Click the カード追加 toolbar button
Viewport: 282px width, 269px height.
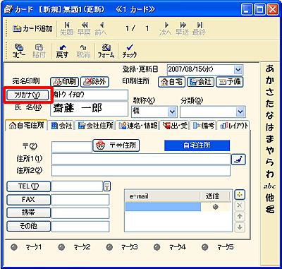[x=32, y=29]
